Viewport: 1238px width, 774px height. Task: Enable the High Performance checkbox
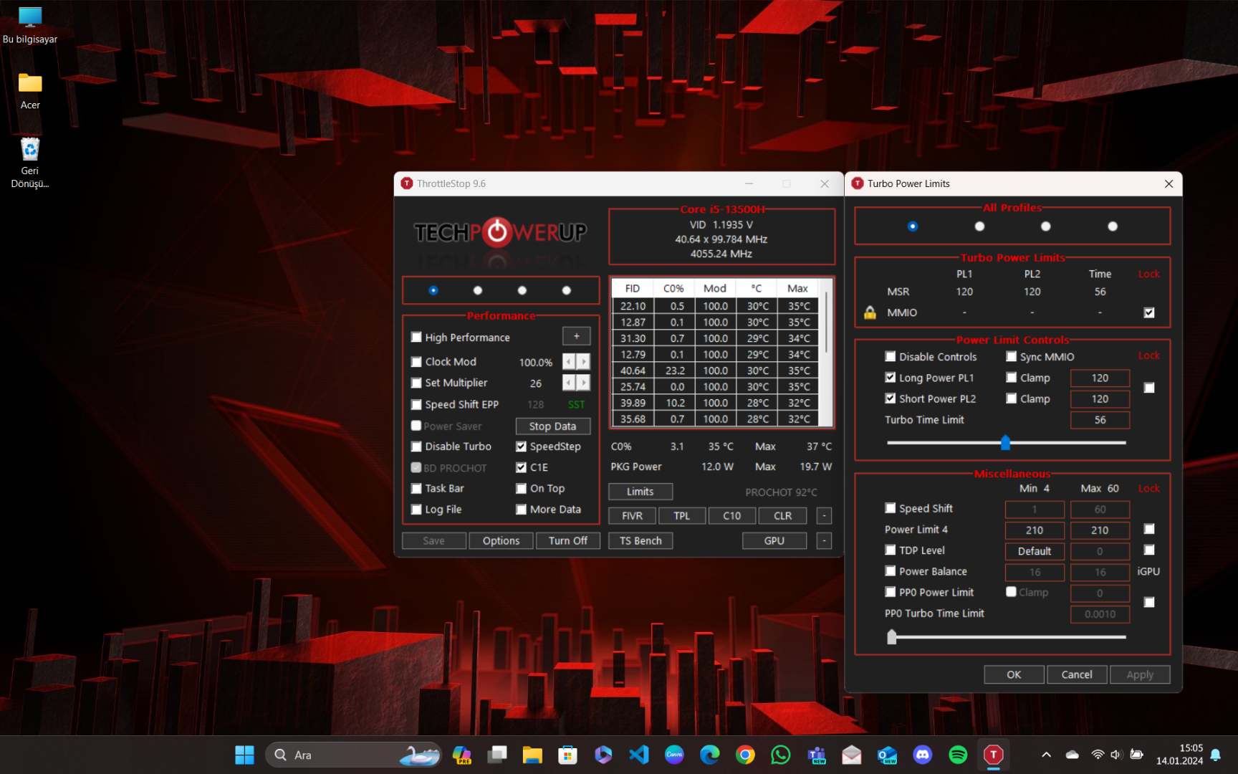(416, 338)
